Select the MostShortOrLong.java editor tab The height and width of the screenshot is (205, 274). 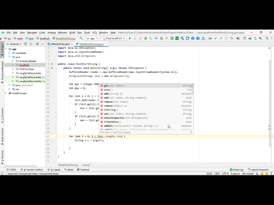tap(91, 44)
